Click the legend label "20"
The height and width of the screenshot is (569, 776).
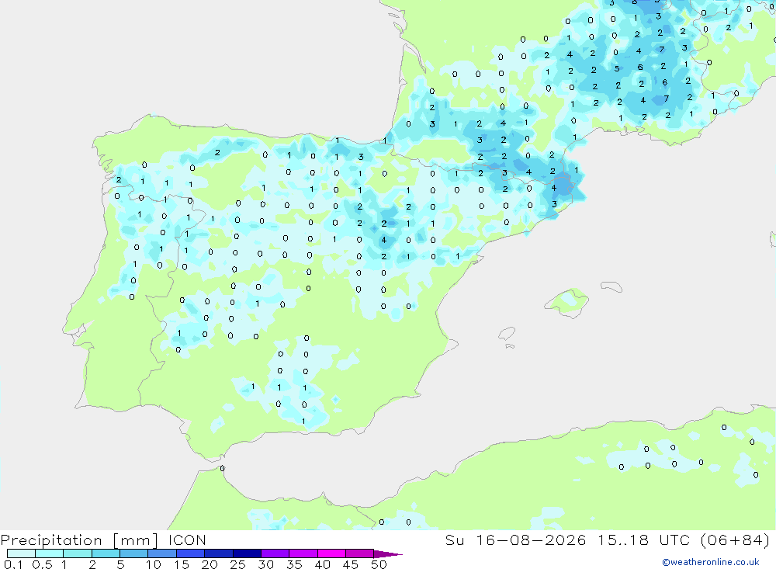pyautogui.click(x=210, y=564)
